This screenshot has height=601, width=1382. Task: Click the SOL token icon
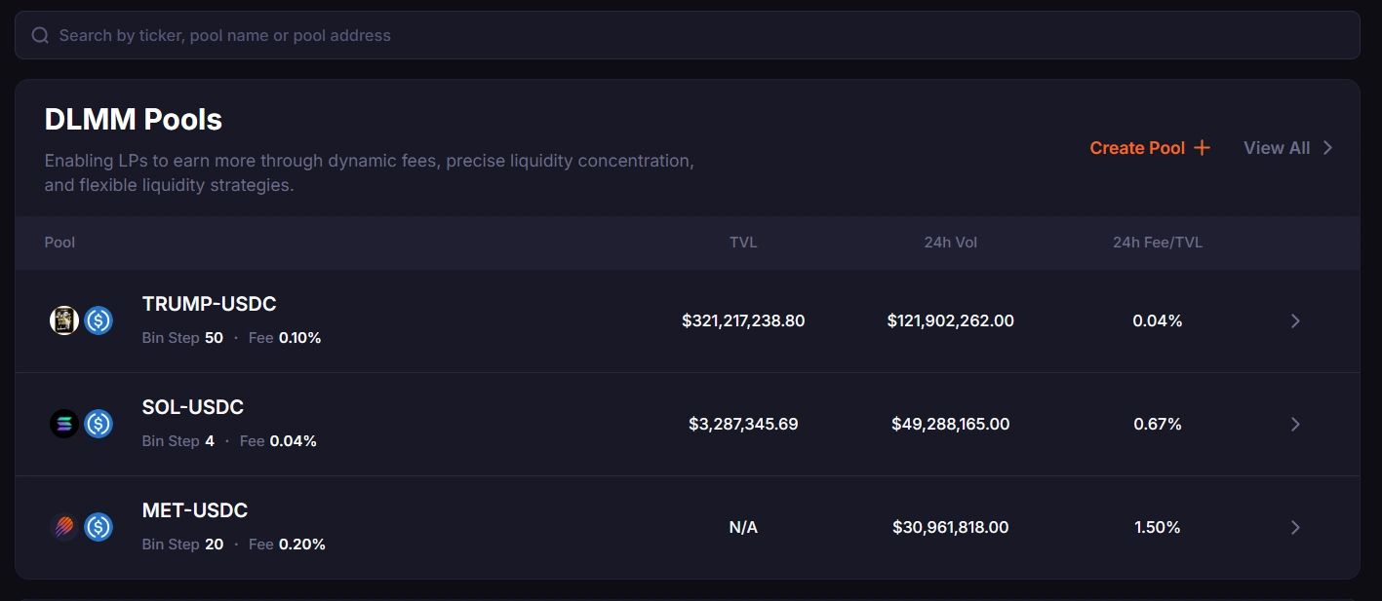pyautogui.click(x=64, y=424)
